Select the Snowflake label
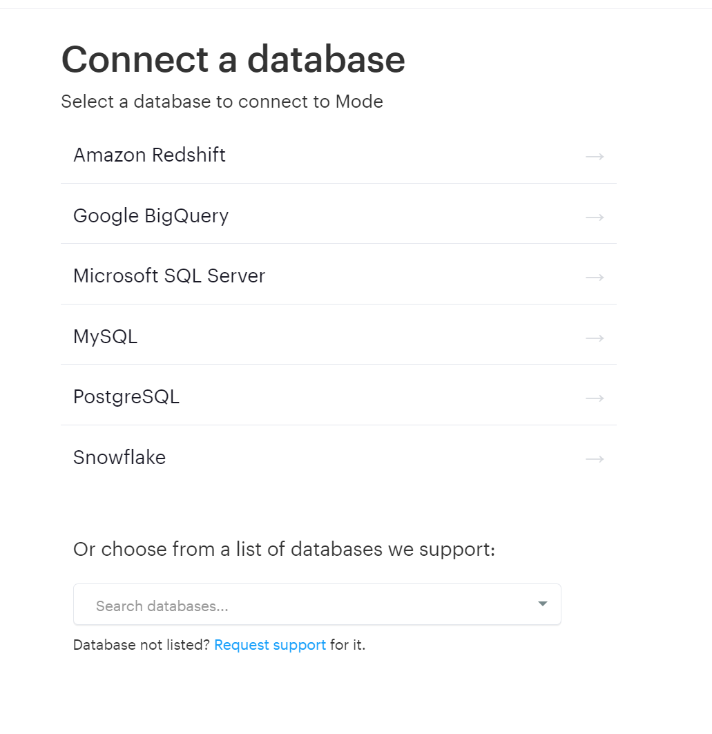712x734 pixels. point(119,457)
